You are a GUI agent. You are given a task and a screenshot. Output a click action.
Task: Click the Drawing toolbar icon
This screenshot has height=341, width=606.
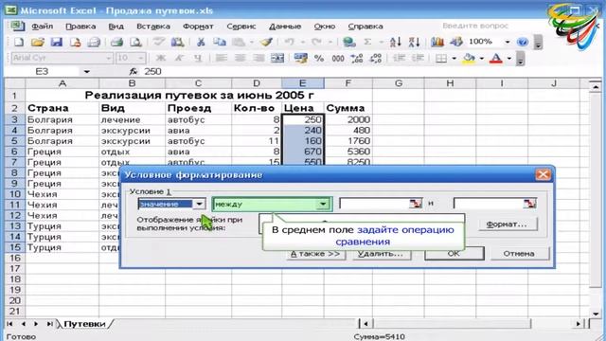pos(456,42)
